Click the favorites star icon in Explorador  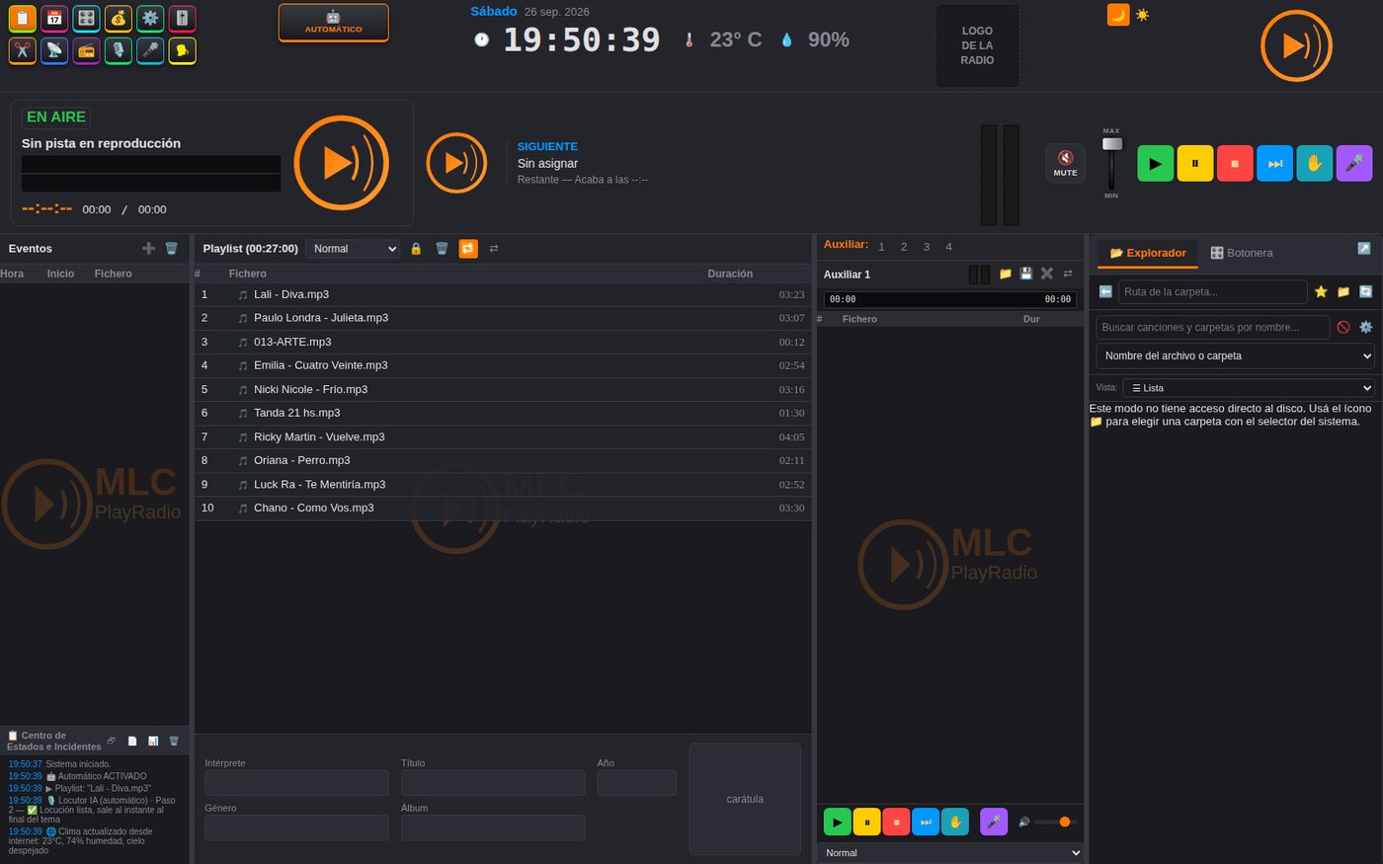pyautogui.click(x=1321, y=291)
